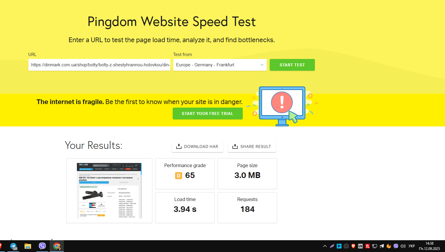Viewport: 445px width, 252px height.
Task: Click the monitor warning illustration
Action: pos(282,106)
